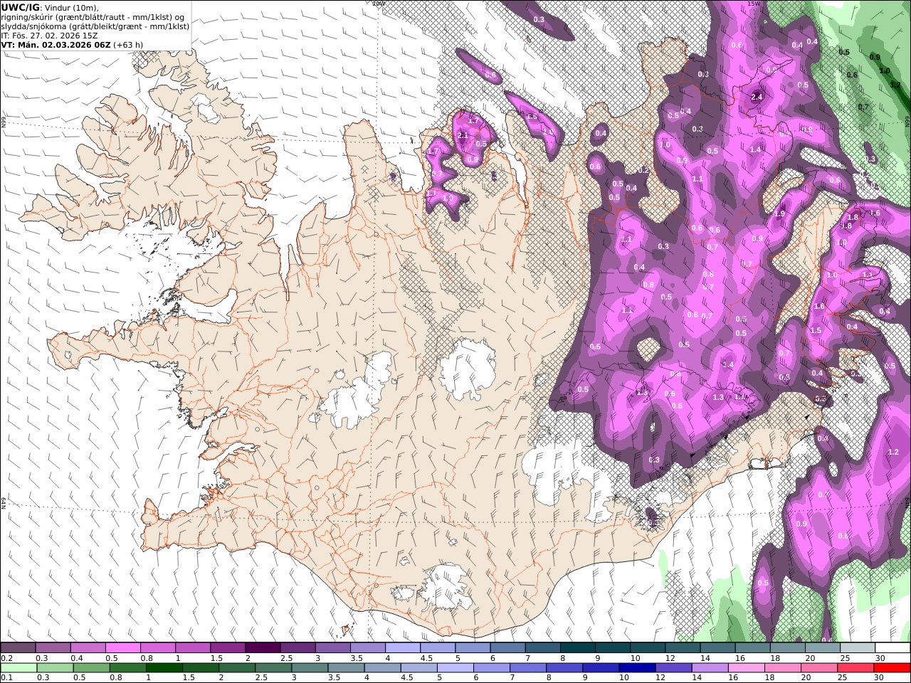Click the palest green rain swatch from 0.1 to 0.3
Screen dimensions: 911x683
[x=19, y=668]
